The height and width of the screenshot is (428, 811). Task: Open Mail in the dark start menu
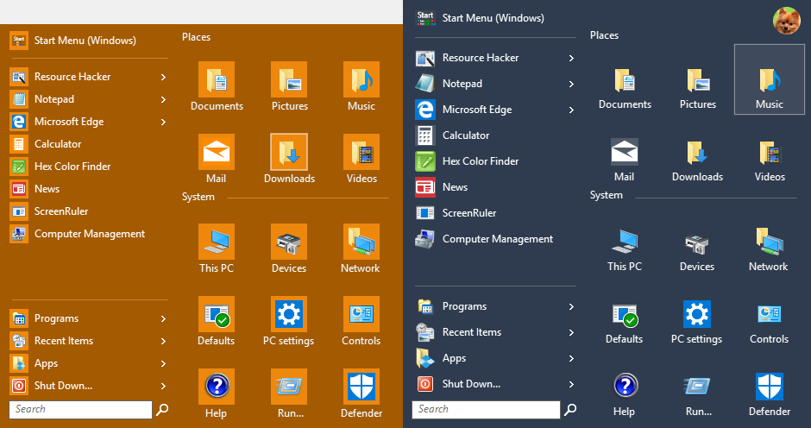click(x=625, y=160)
